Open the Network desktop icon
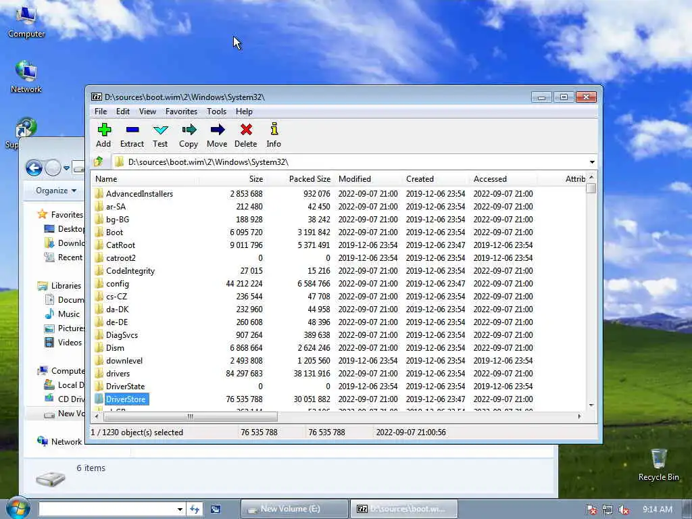This screenshot has width=692, height=519. click(26, 77)
